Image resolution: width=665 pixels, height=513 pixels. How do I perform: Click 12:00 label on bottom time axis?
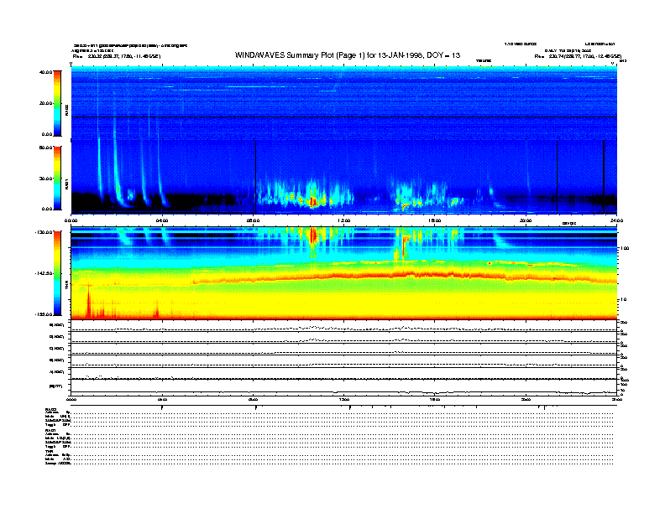[x=344, y=399]
